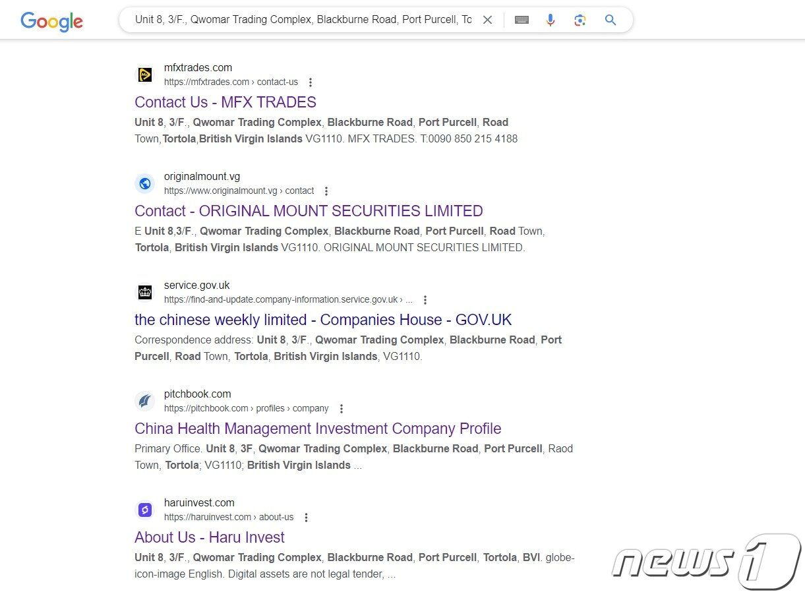
Task: Open About Us - Haru Invest result
Action: click(209, 537)
